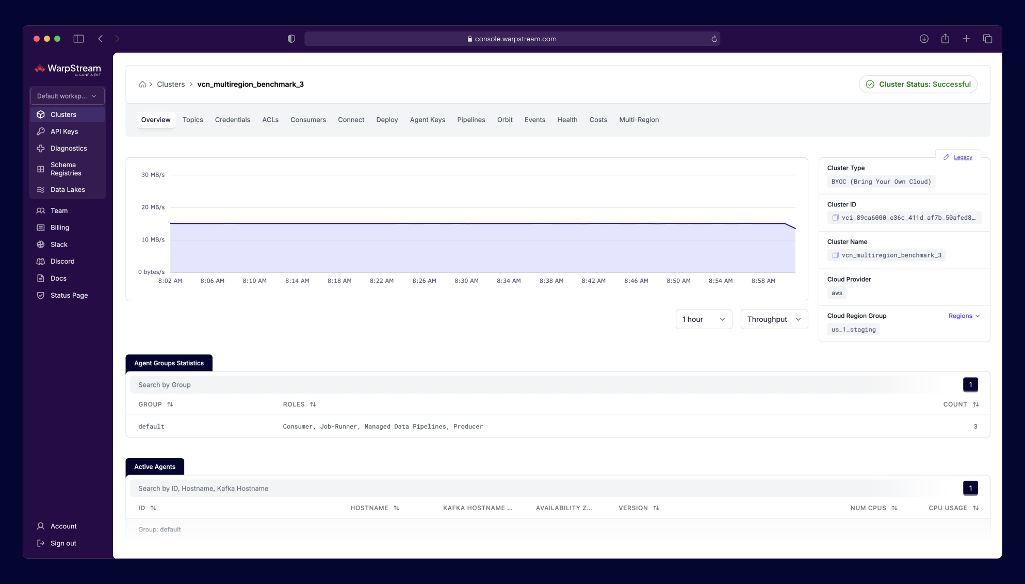Click the pencil icon next to Legacy
Image resolution: width=1025 pixels, height=584 pixels.
946,157
